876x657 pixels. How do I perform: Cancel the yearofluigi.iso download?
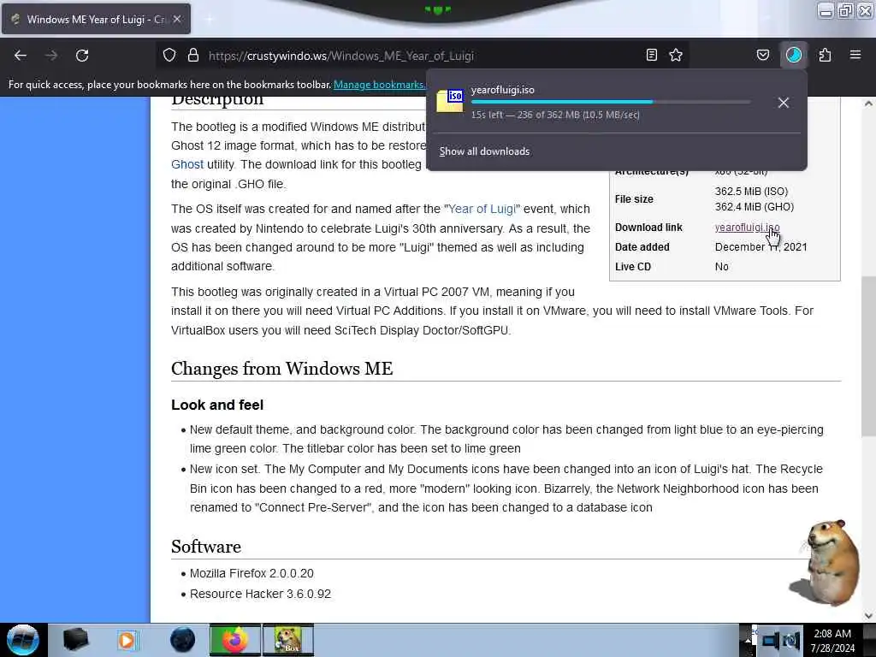pyautogui.click(x=784, y=103)
